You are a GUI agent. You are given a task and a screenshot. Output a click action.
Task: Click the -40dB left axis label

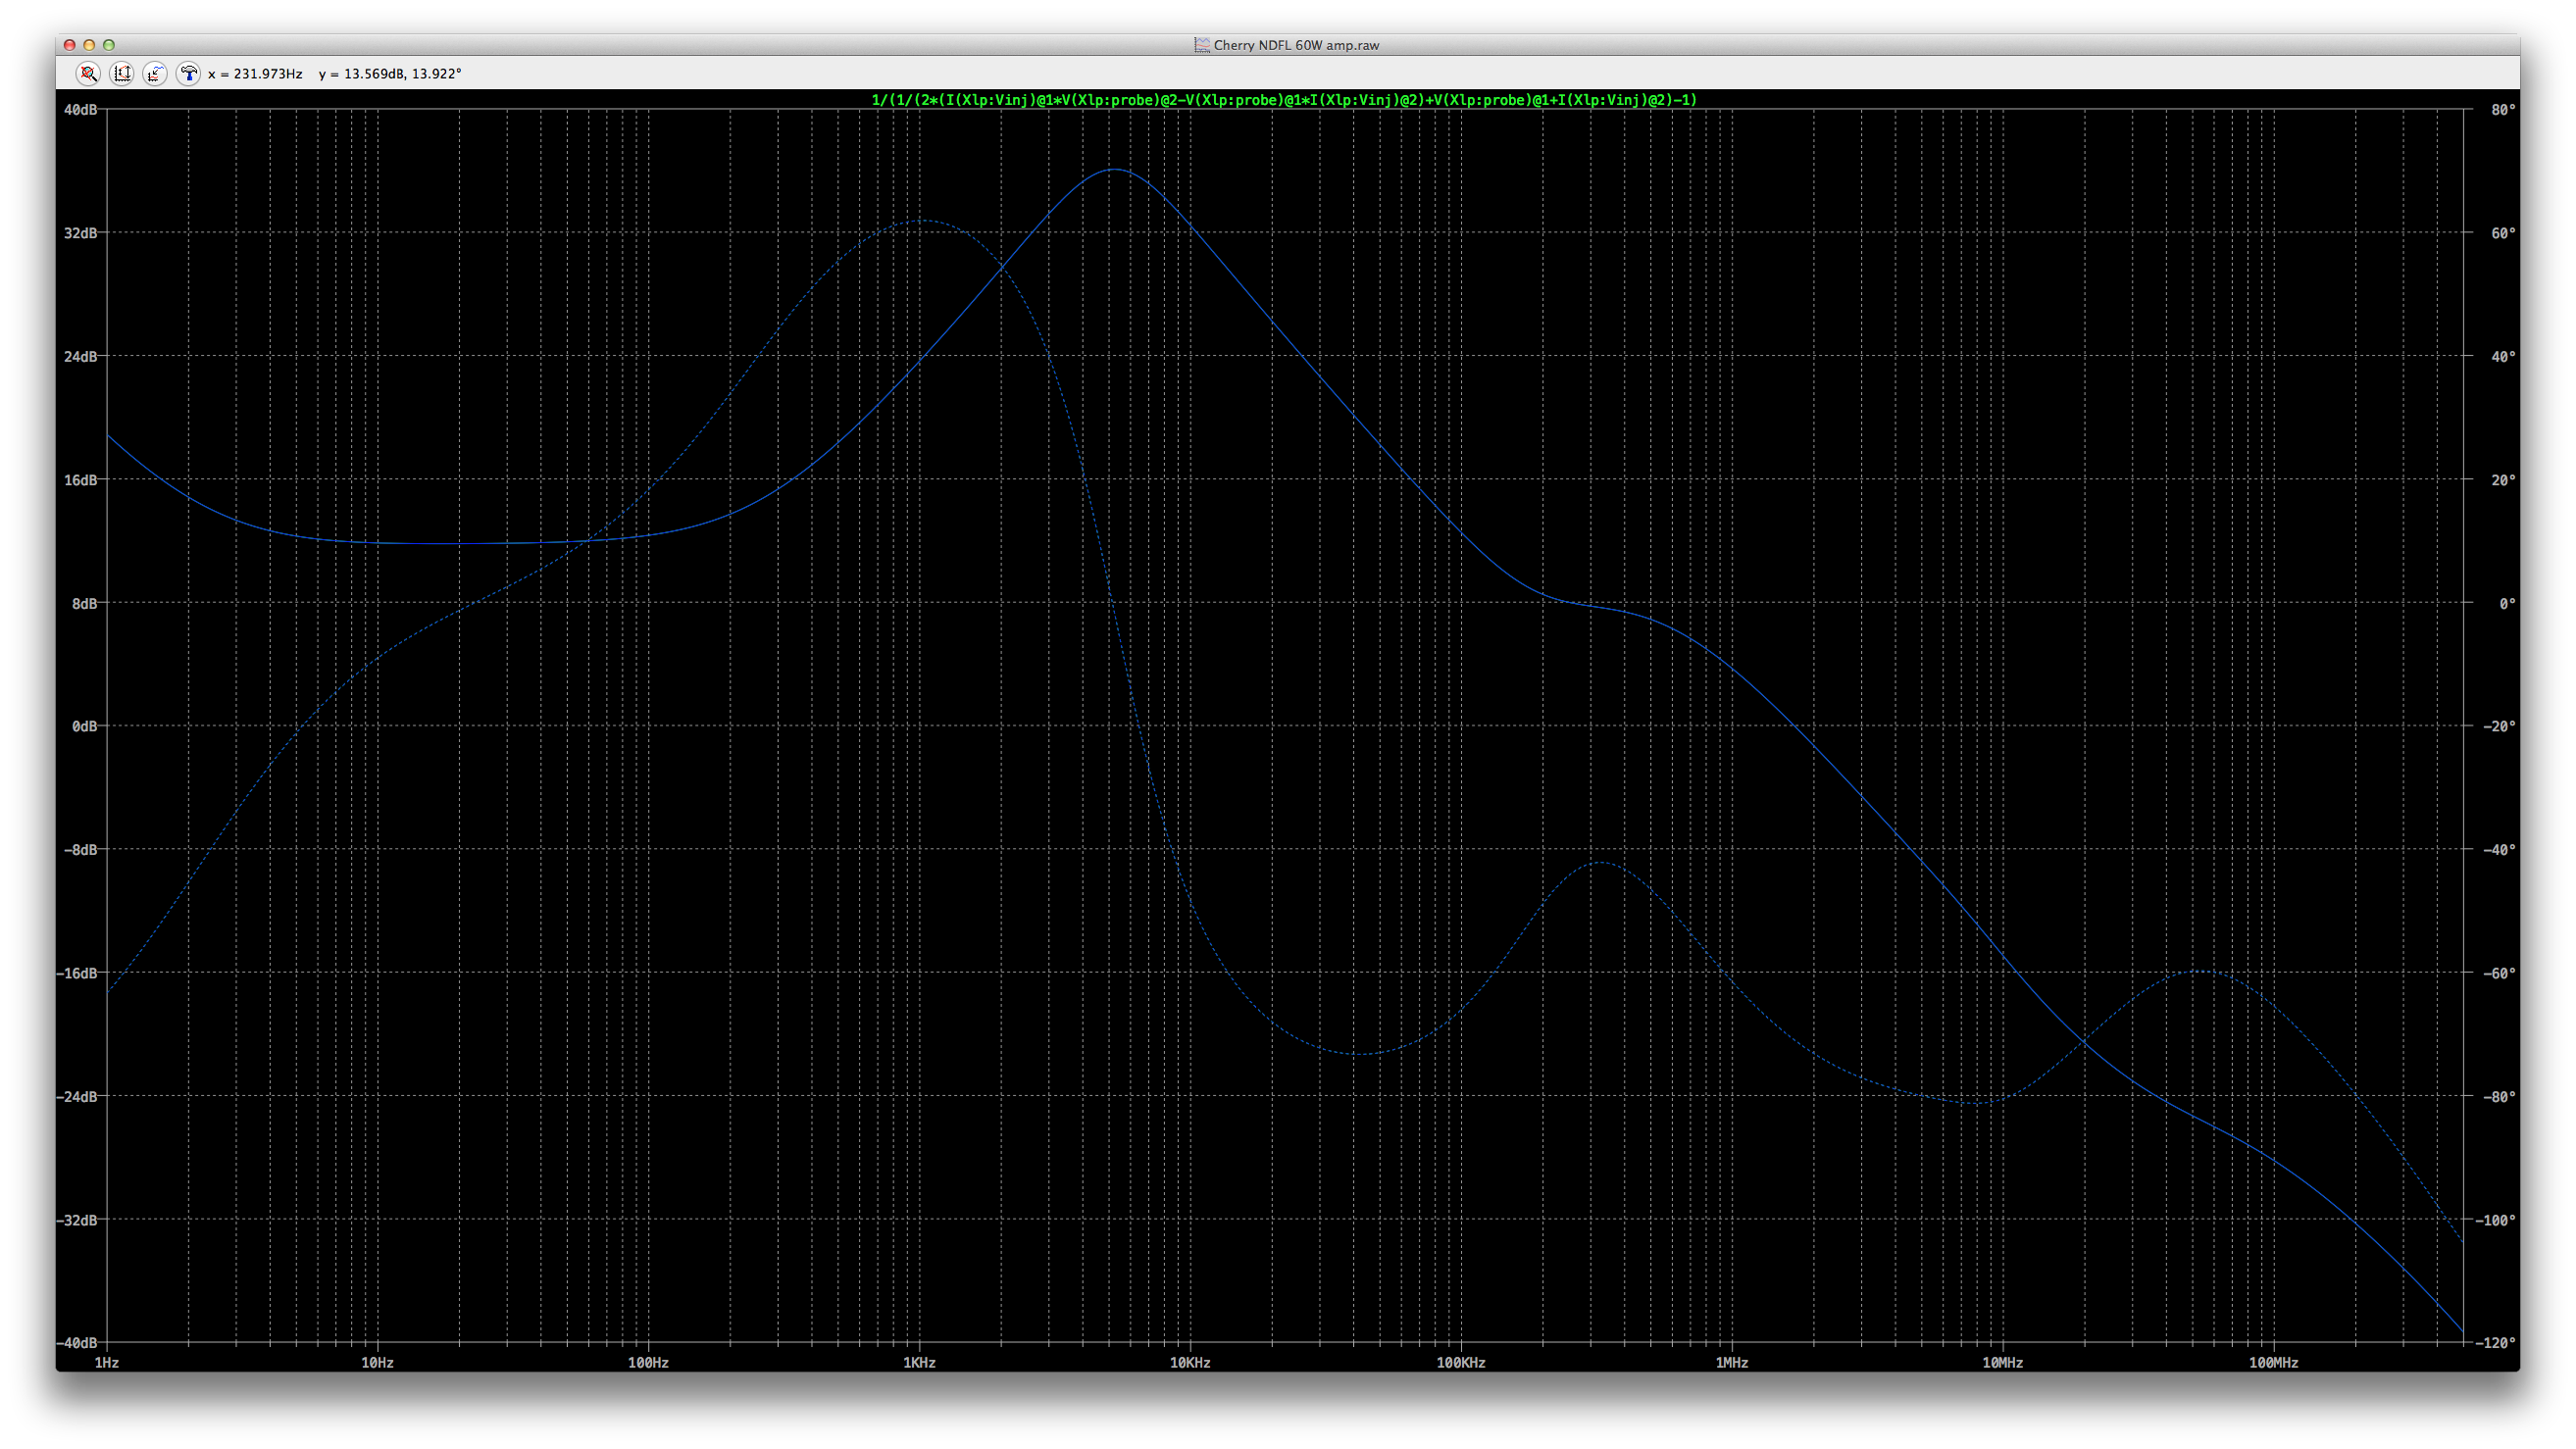click(77, 1343)
